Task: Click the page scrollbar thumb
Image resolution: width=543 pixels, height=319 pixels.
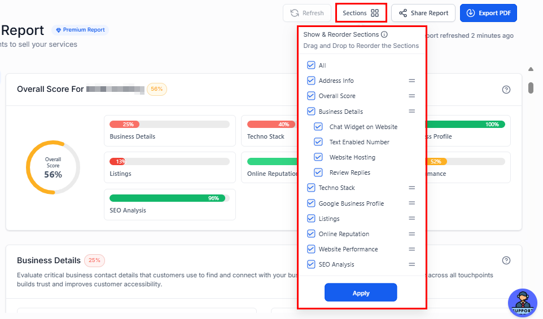Action: [x=531, y=88]
